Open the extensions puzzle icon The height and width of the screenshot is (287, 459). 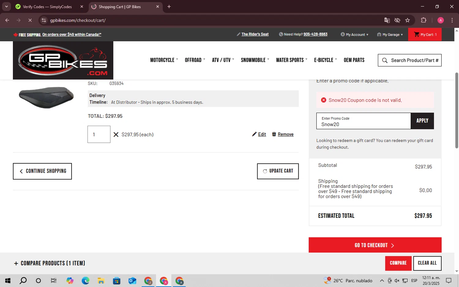424,20
